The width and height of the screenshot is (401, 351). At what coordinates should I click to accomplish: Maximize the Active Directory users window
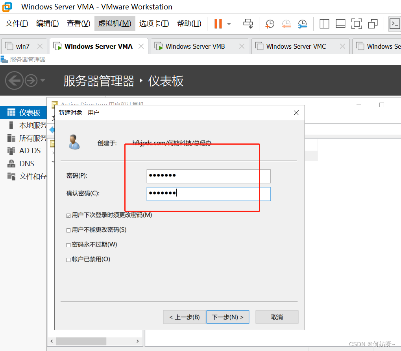coord(382,105)
